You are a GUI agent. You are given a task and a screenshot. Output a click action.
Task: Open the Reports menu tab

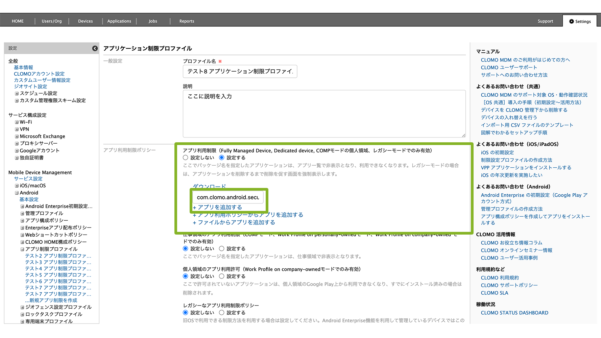coord(187,21)
